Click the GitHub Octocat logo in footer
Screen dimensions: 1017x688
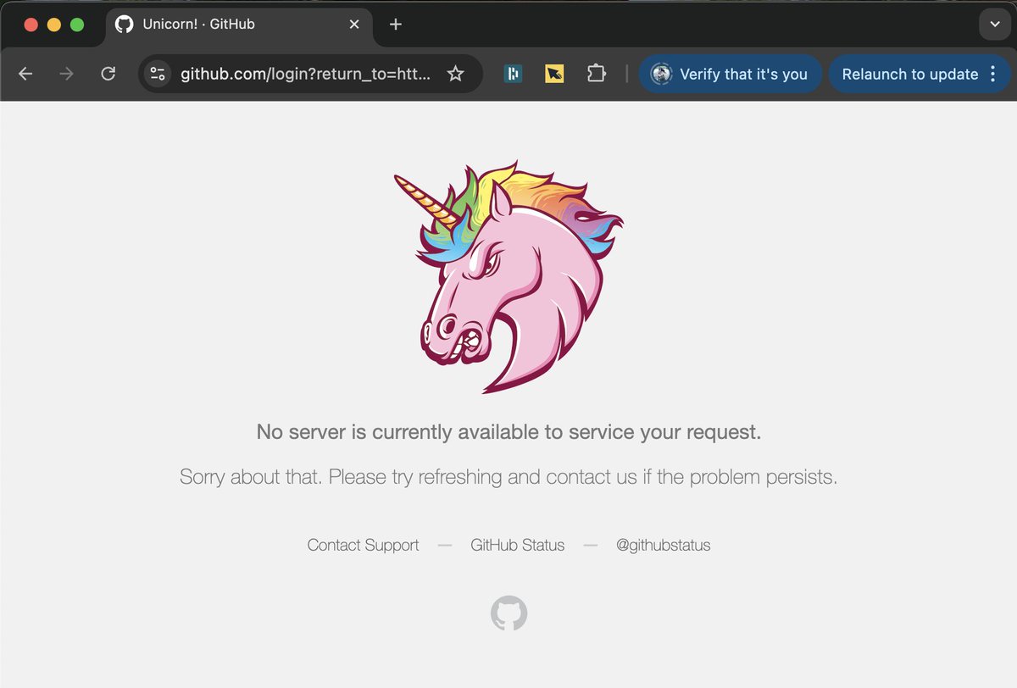point(509,613)
